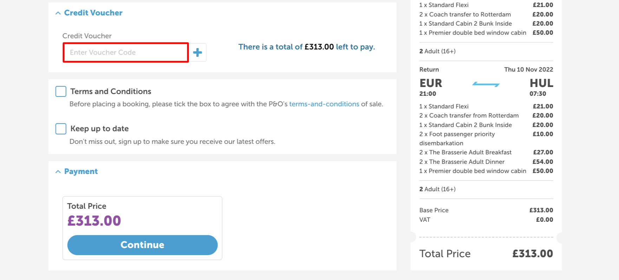Select the Credit Voucher heading

click(93, 13)
